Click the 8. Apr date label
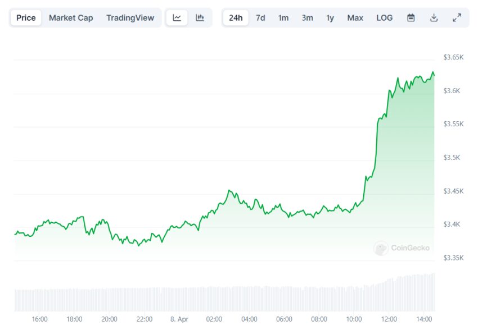Viewport: 478px width, 330px height. pos(179,319)
